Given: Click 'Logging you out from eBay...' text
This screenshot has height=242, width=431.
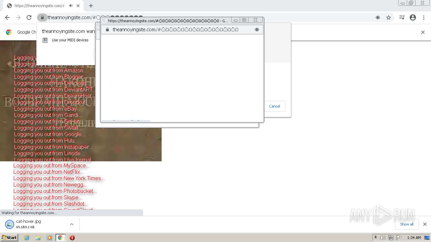Looking at the screenshot, I should pyautogui.click(x=47, y=109).
